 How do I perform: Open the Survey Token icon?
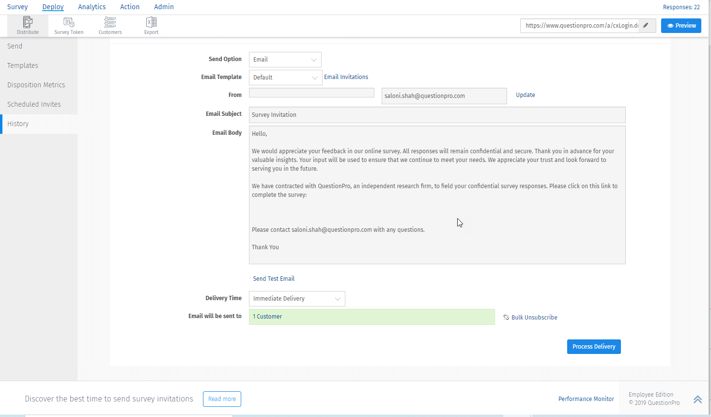69,22
